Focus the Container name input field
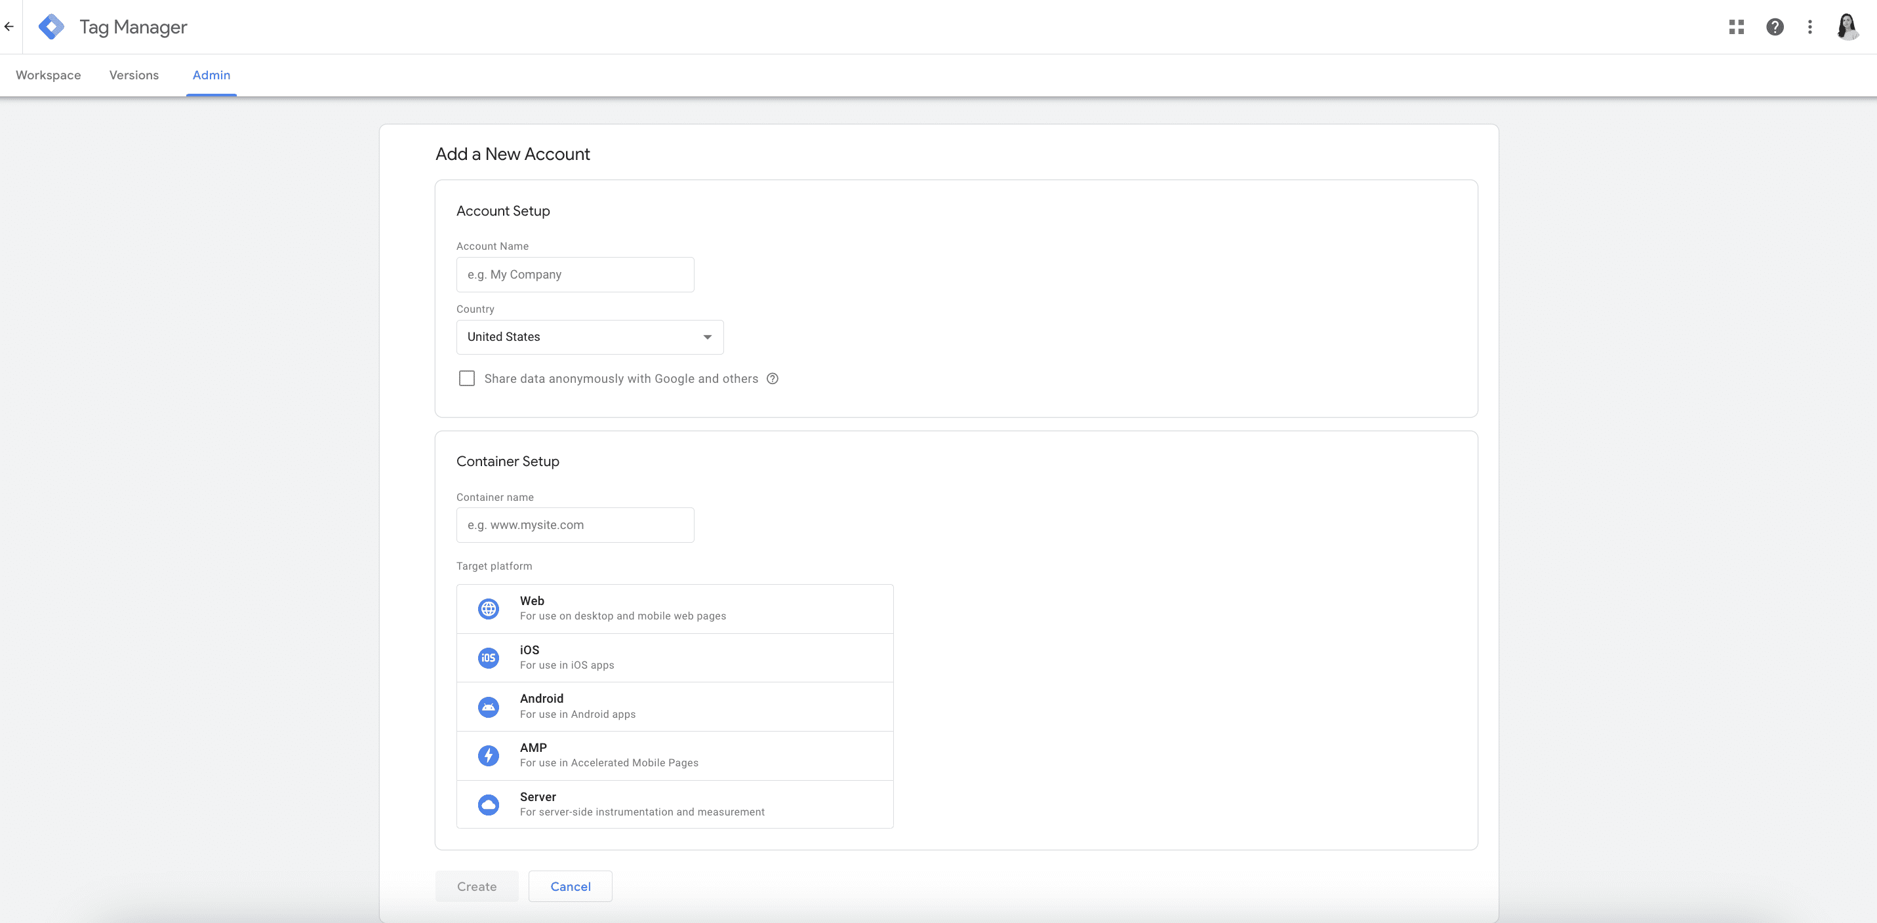 [x=575, y=525]
